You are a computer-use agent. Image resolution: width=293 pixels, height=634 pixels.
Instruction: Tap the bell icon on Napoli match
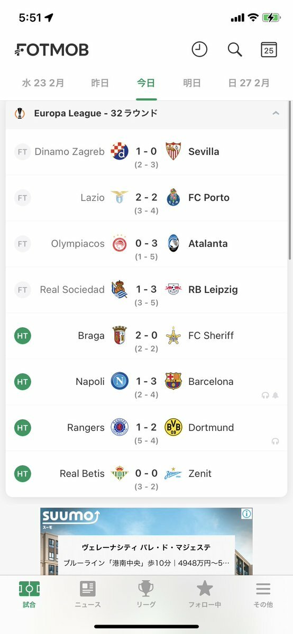pos(276,396)
